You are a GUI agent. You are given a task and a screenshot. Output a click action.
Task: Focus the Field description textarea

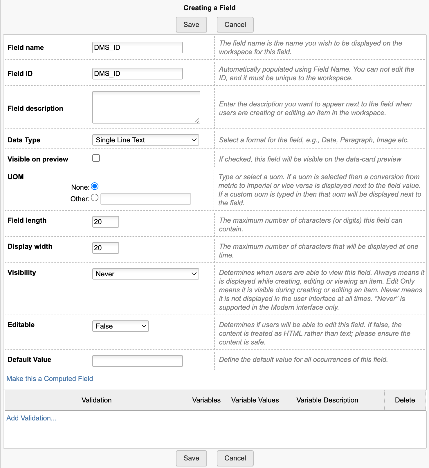(146, 107)
